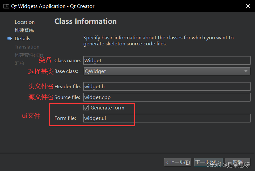Click the 汇总 wizard step

pyautogui.click(x=19, y=63)
